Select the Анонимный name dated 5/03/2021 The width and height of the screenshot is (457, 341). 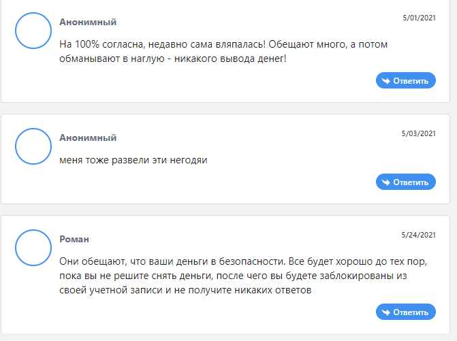pos(88,137)
